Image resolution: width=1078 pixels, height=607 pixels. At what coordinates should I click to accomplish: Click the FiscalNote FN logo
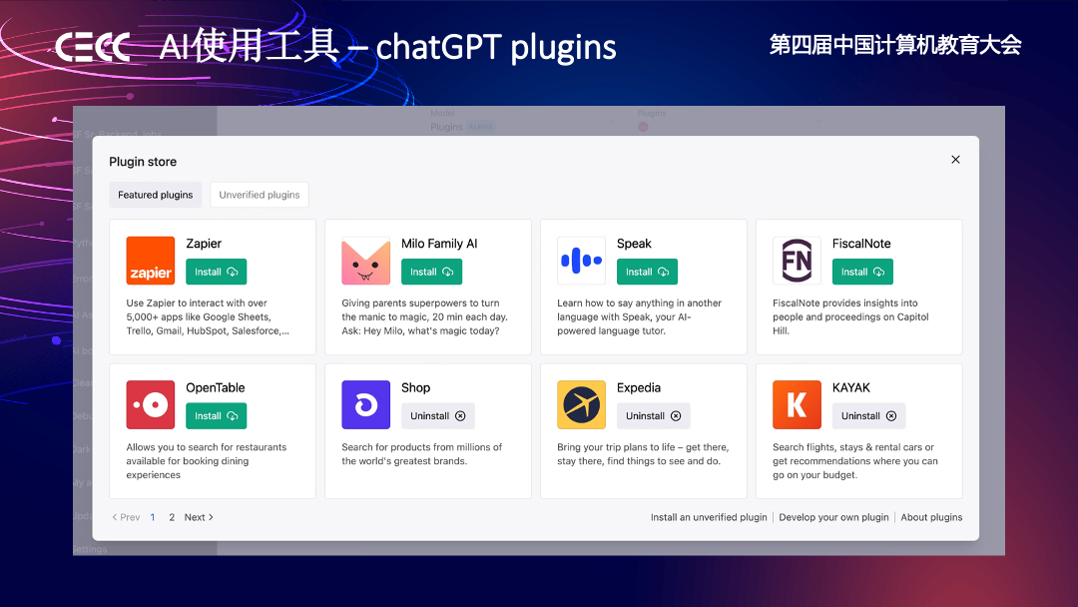pos(797,261)
